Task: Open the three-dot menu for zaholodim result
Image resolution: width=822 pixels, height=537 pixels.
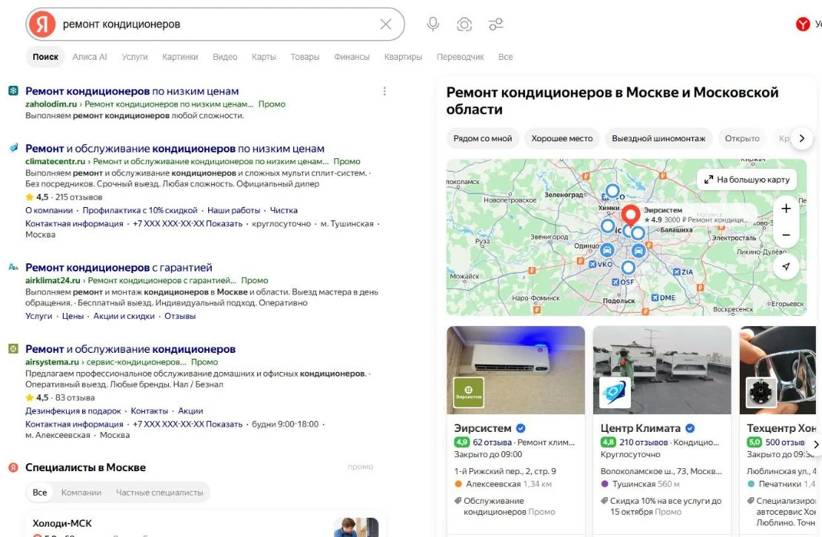Action: (384, 91)
